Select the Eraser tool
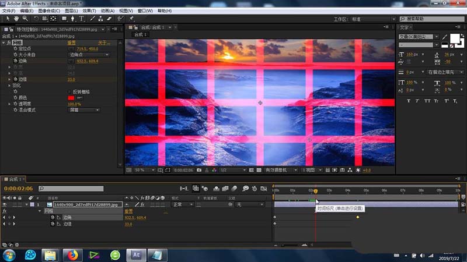 tap(109, 19)
